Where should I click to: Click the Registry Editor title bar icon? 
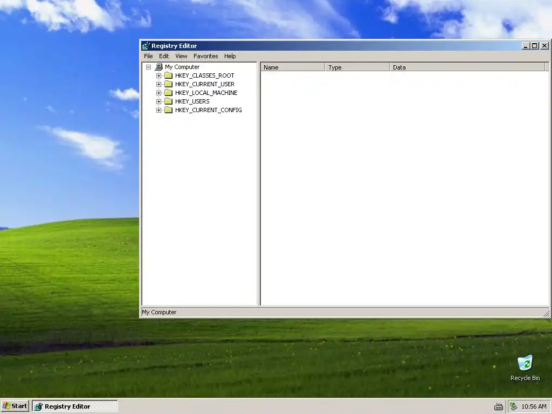click(x=146, y=46)
